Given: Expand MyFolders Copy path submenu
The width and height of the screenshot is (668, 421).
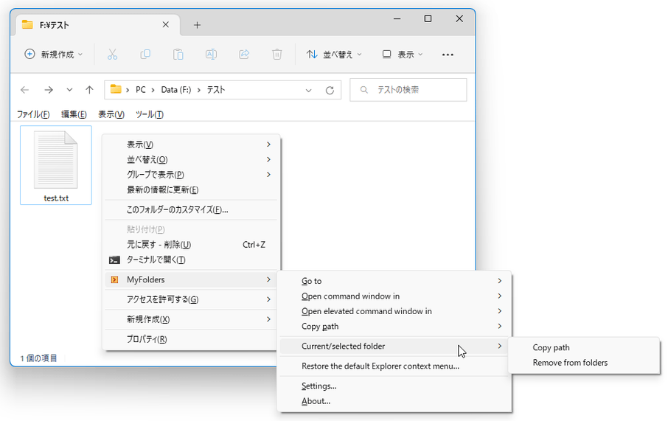Looking at the screenshot, I should click(x=394, y=327).
